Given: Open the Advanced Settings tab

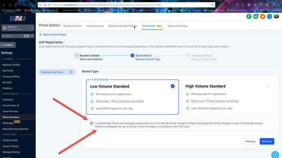Looking at the screenshot, I should pyautogui.click(x=177, y=26).
